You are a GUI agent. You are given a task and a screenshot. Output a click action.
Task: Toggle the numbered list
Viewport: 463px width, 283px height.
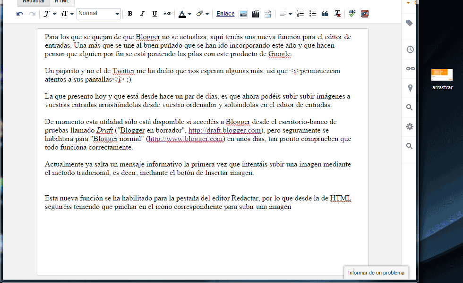300,14
